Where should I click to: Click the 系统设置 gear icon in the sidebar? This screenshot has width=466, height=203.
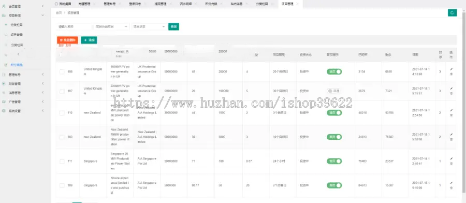click(x=4, y=111)
